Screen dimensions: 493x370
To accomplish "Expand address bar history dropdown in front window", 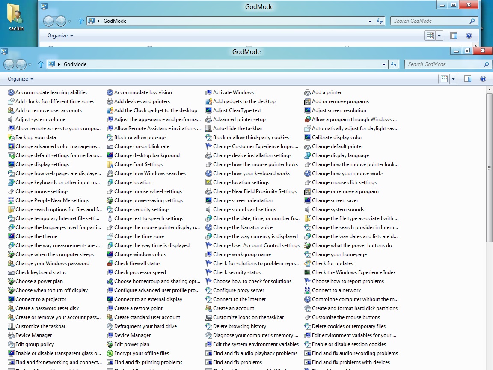I will [384, 64].
